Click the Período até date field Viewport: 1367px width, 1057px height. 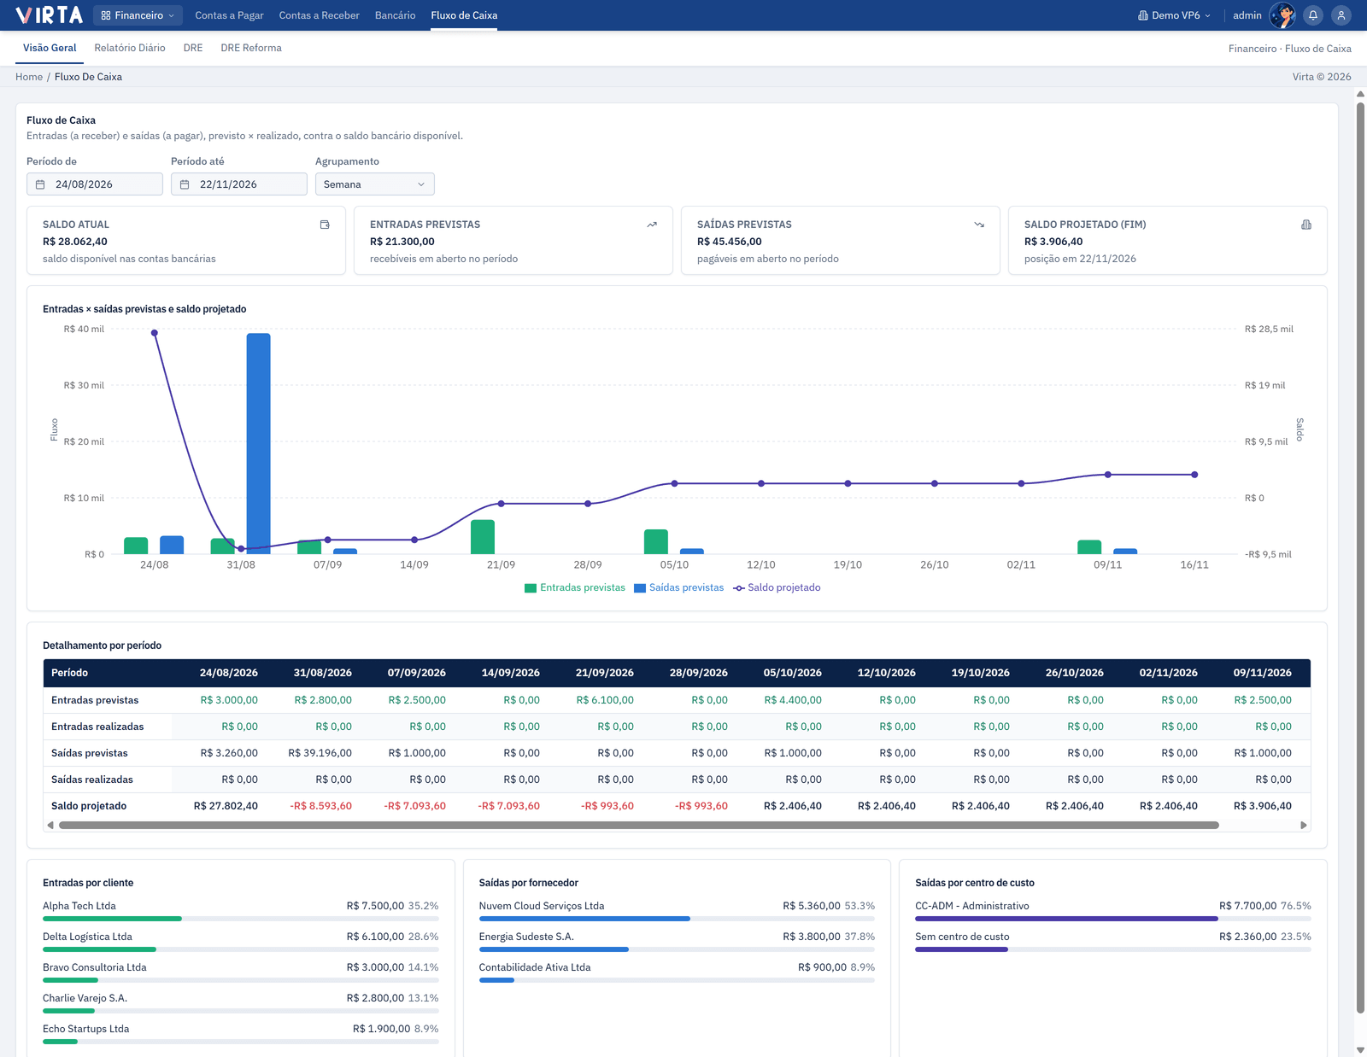pyautogui.click(x=239, y=184)
